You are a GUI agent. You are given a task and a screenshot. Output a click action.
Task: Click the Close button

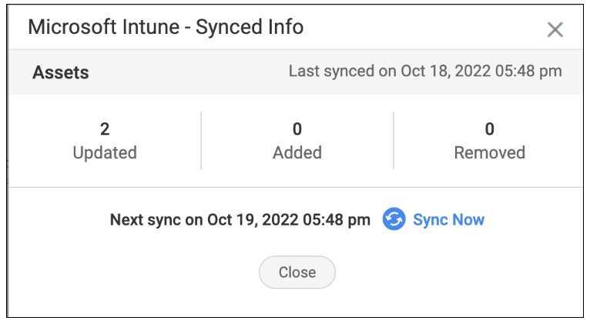[297, 272]
